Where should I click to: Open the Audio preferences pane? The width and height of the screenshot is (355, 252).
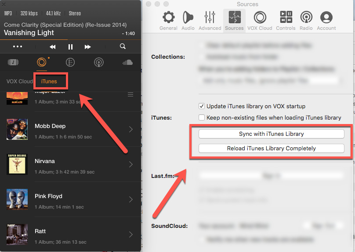[x=188, y=21]
